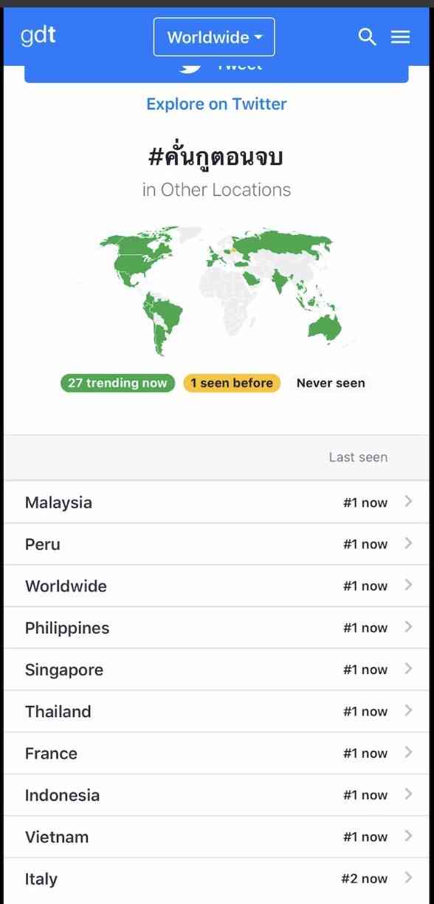Click the gdt logo
The image size is (434, 904).
(38, 35)
